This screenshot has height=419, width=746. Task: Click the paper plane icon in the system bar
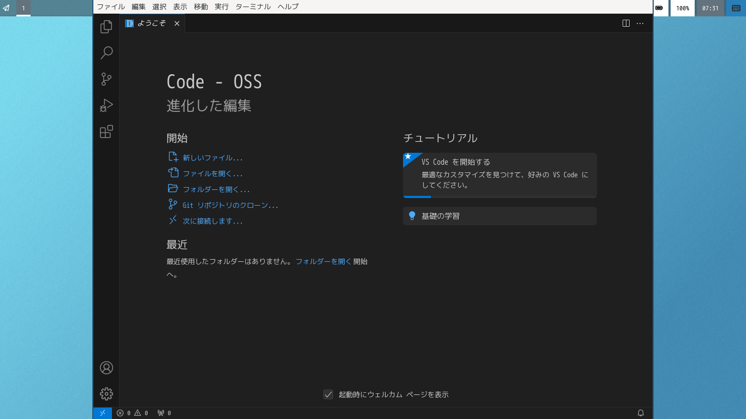point(7,8)
